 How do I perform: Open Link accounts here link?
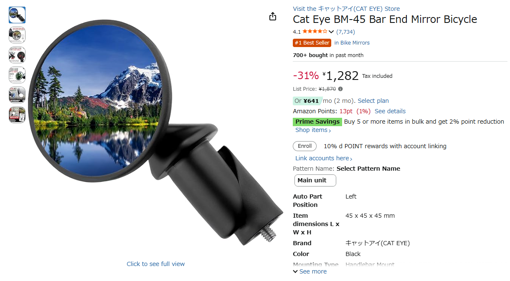[x=324, y=158]
